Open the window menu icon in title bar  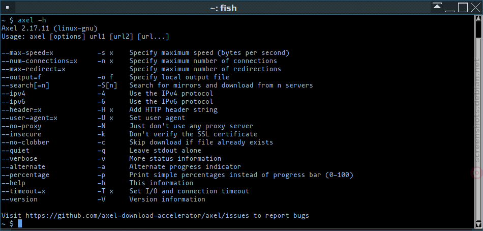[8, 7]
